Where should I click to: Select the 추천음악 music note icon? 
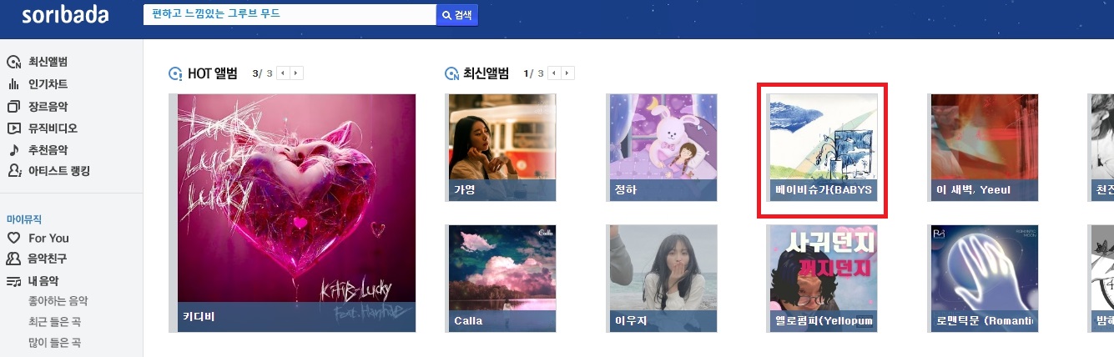13,150
